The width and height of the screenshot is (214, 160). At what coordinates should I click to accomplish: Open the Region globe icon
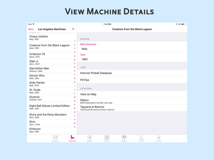124,138
